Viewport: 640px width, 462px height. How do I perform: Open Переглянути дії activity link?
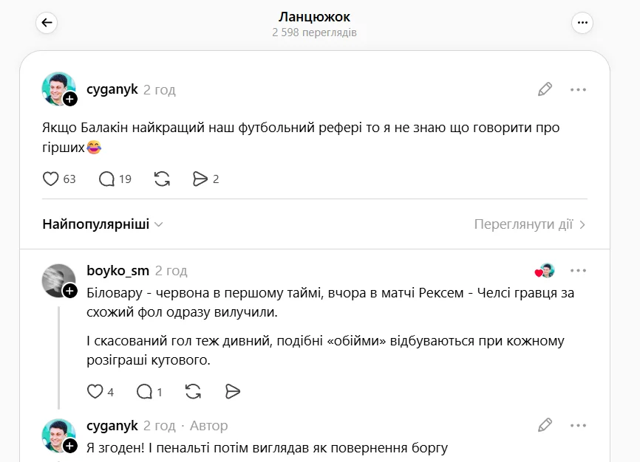tap(529, 224)
